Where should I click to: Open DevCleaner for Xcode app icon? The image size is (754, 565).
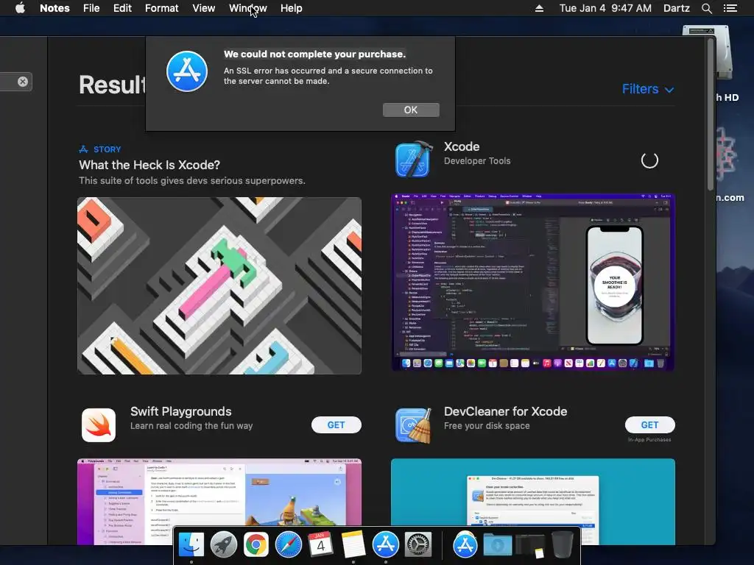pos(413,425)
